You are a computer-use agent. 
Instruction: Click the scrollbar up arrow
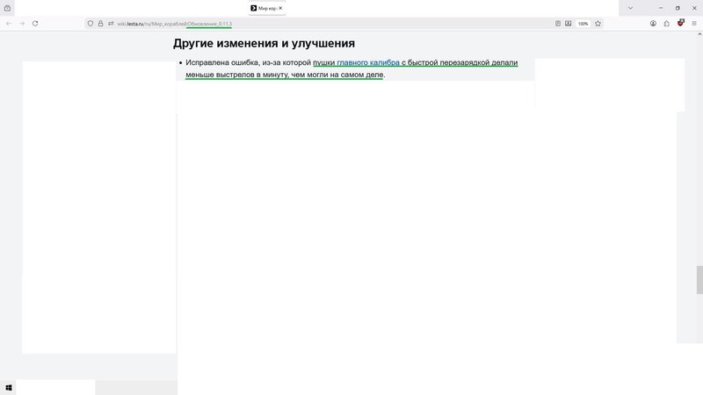[x=699, y=34]
